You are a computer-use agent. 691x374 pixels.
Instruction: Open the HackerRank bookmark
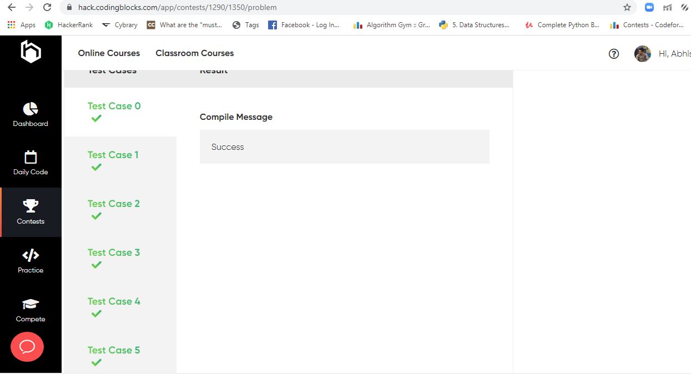point(69,25)
